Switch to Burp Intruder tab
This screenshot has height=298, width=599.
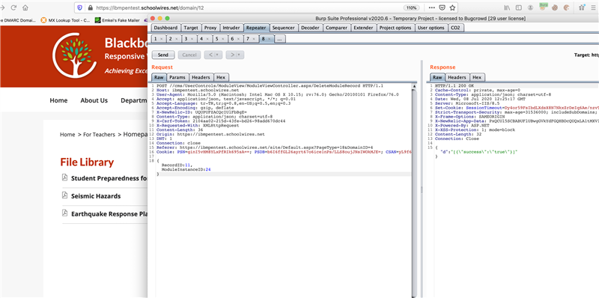(231, 28)
